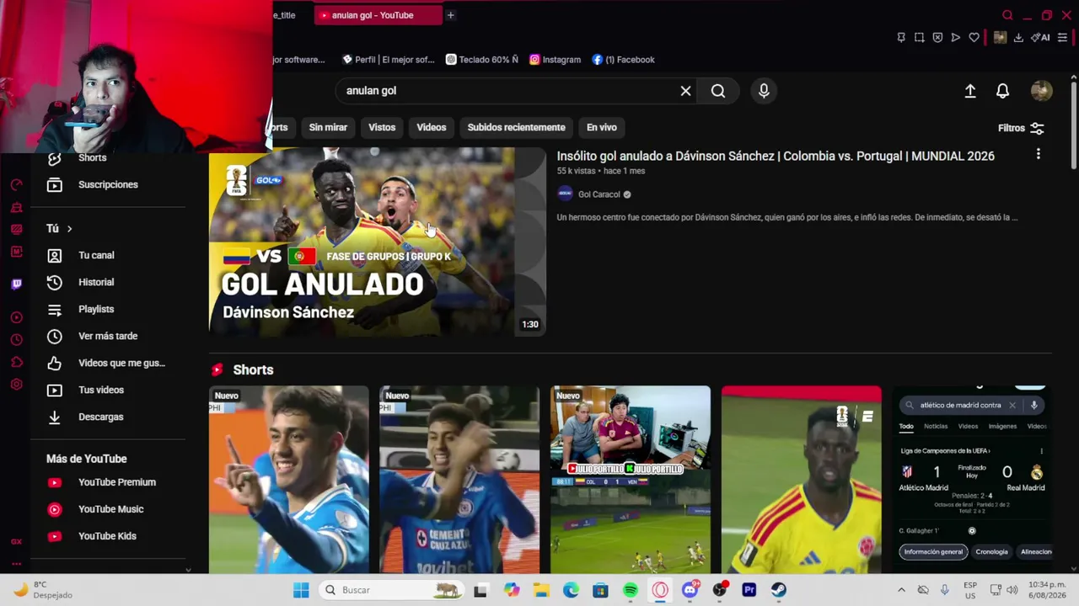This screenshot has width=1079, height=606.
Task: Play the GOL ANULADO Dávinson Sánchez thumbnail
Action: (x=378, y=242)
